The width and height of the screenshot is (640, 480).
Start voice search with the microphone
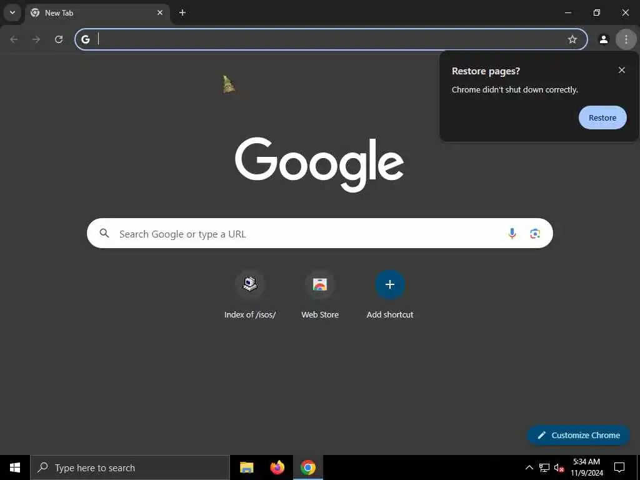(x=512, y=233)
